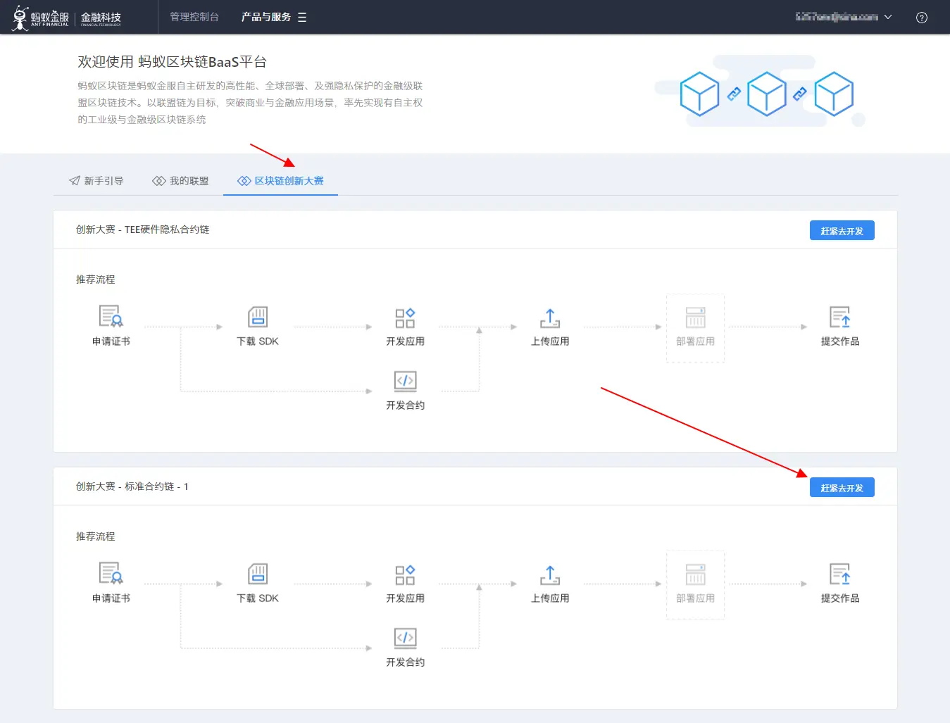Click the 上传应用 label in 标准合约链 flow
Viewport: 950px width, 723px height.
(550, 598)
